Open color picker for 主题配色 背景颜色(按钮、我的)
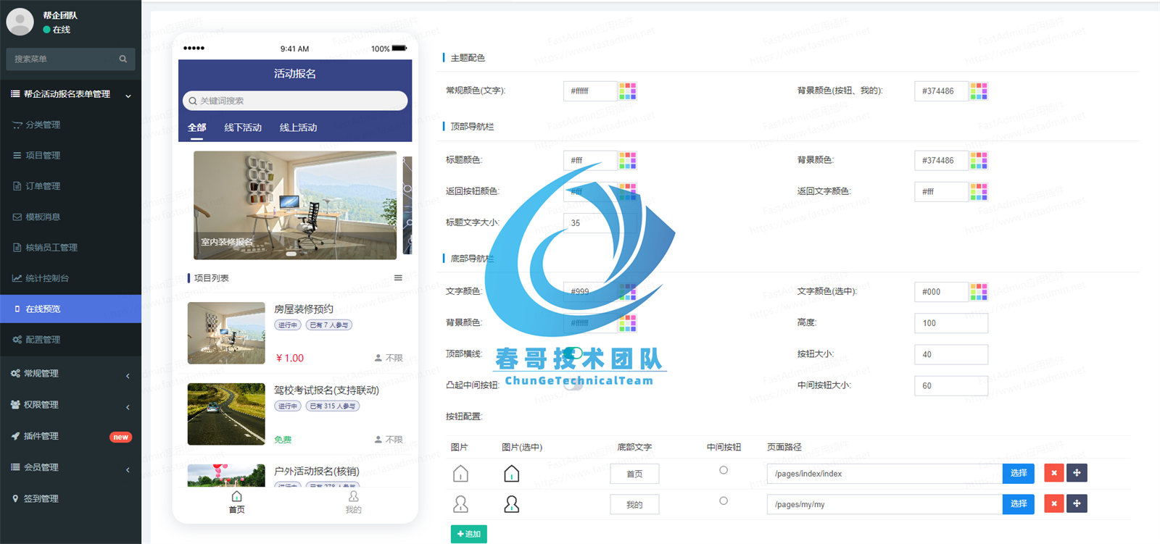Screen dimensions: 1160x544 click(x=979, y=91)
